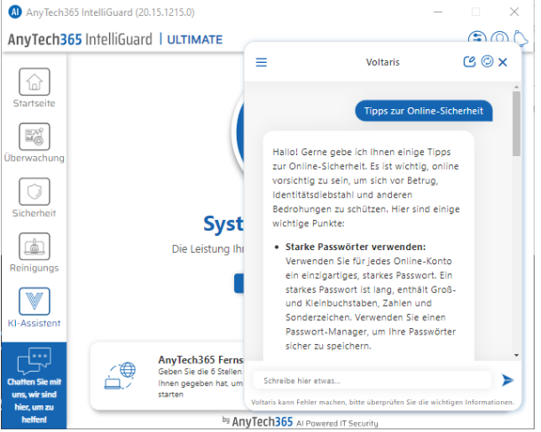
Task: Open the Reinigungs cleaning section
Action: click(34, 247)
